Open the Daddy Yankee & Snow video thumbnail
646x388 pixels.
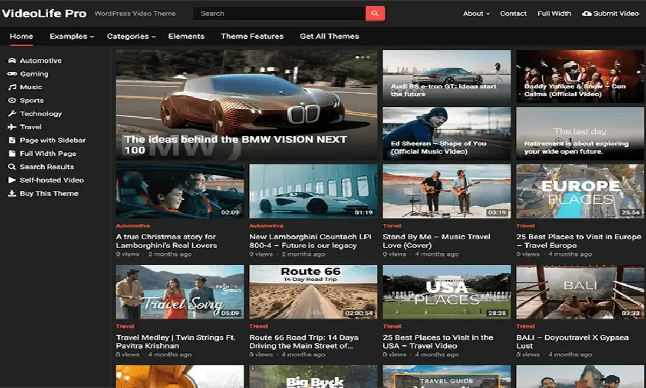coord(580,77)
